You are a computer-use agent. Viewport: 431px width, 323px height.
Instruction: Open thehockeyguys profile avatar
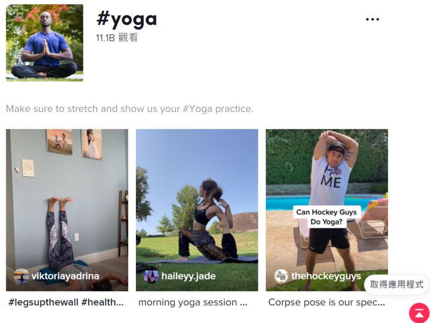281,276
